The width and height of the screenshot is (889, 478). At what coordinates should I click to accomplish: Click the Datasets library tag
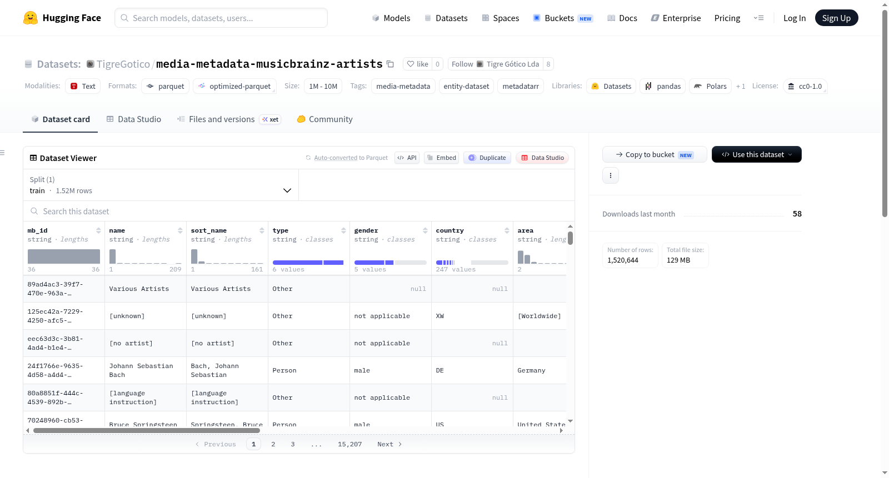click(x=611, y=86)
